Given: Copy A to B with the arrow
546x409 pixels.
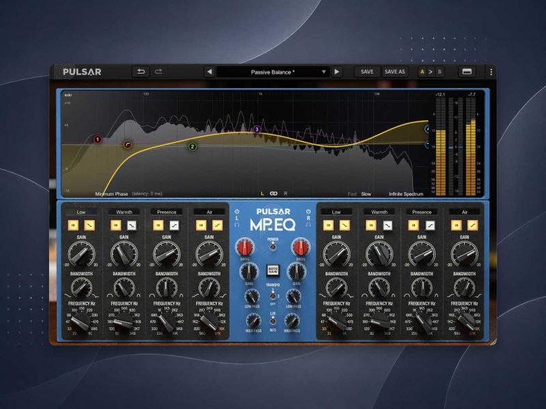Looking at the screenshot, I should tap(431, 72).
